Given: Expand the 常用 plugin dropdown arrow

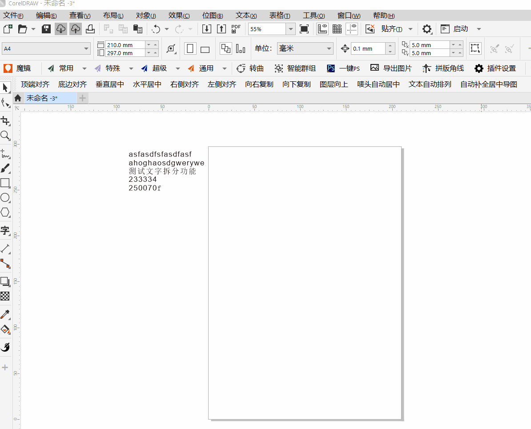Looking at the screenshot, I should click(x=84, y=68).
